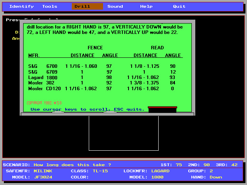Click the 1ST combination number 75

click(179, 165)
